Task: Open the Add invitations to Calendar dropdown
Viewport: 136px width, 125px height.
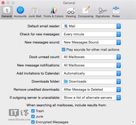Action: pos(91,73)
